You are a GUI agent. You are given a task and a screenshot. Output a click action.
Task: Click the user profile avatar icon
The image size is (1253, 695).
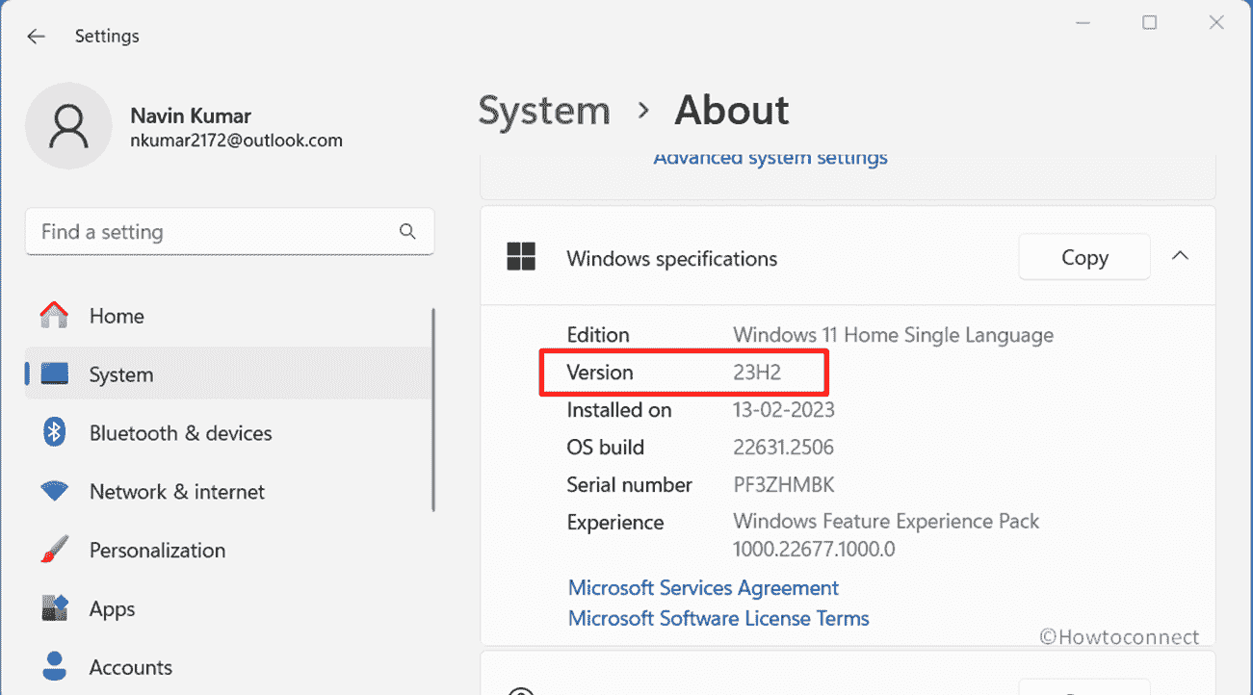(68, 126)
